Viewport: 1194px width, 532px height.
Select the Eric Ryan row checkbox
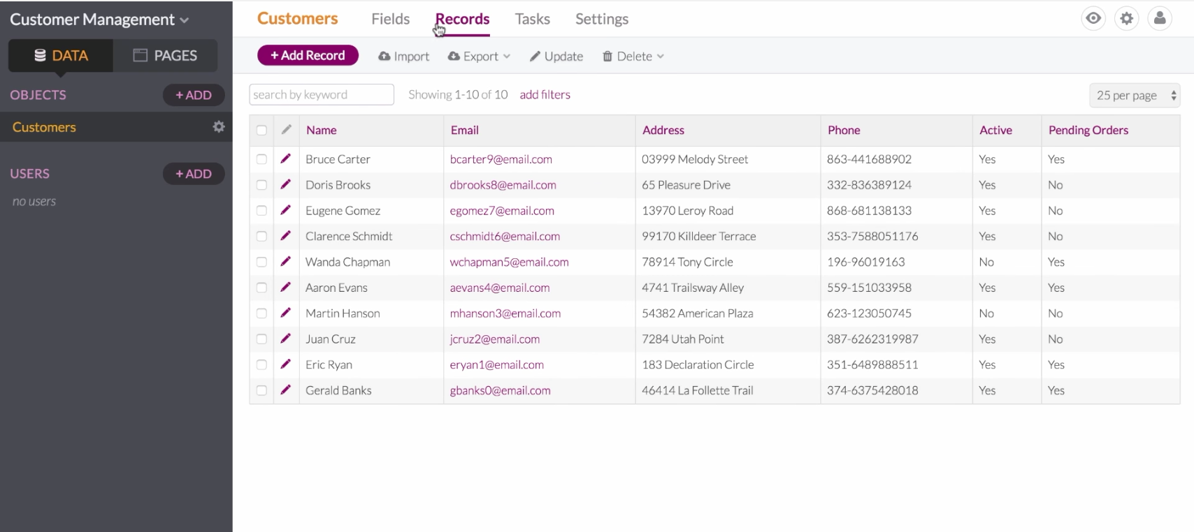(261, 364)
